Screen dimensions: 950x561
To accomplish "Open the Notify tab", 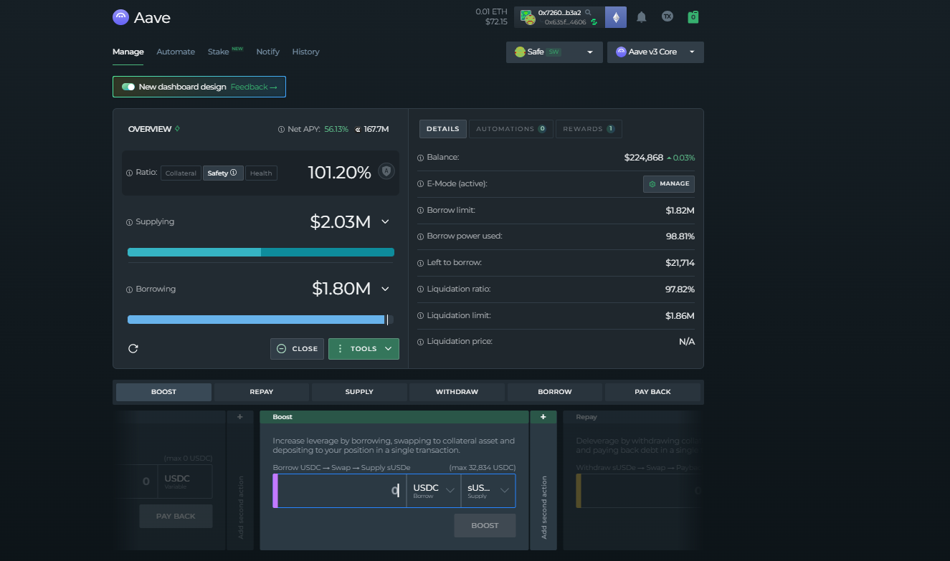I will (x=267, y=52).
